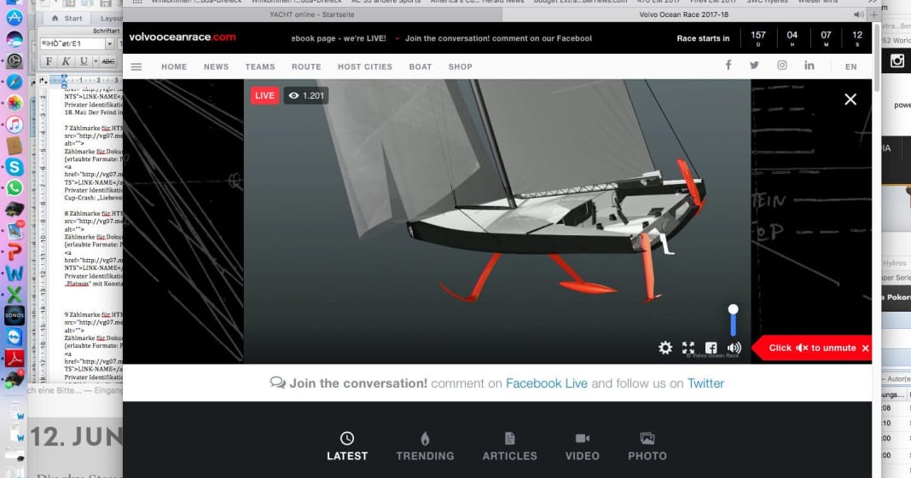This screenshot has width=911, height=478.
Task: Open iTunes from the Dock
Action: pos(14,124)
